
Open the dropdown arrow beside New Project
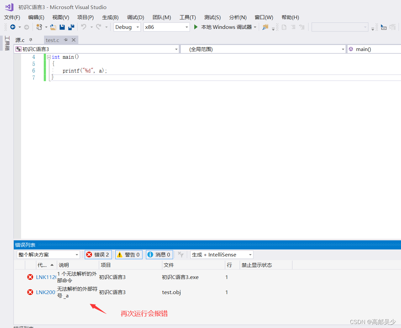[46, 27]
